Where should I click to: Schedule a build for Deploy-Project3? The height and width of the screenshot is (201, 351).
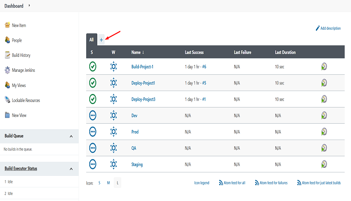pos(324,99)
